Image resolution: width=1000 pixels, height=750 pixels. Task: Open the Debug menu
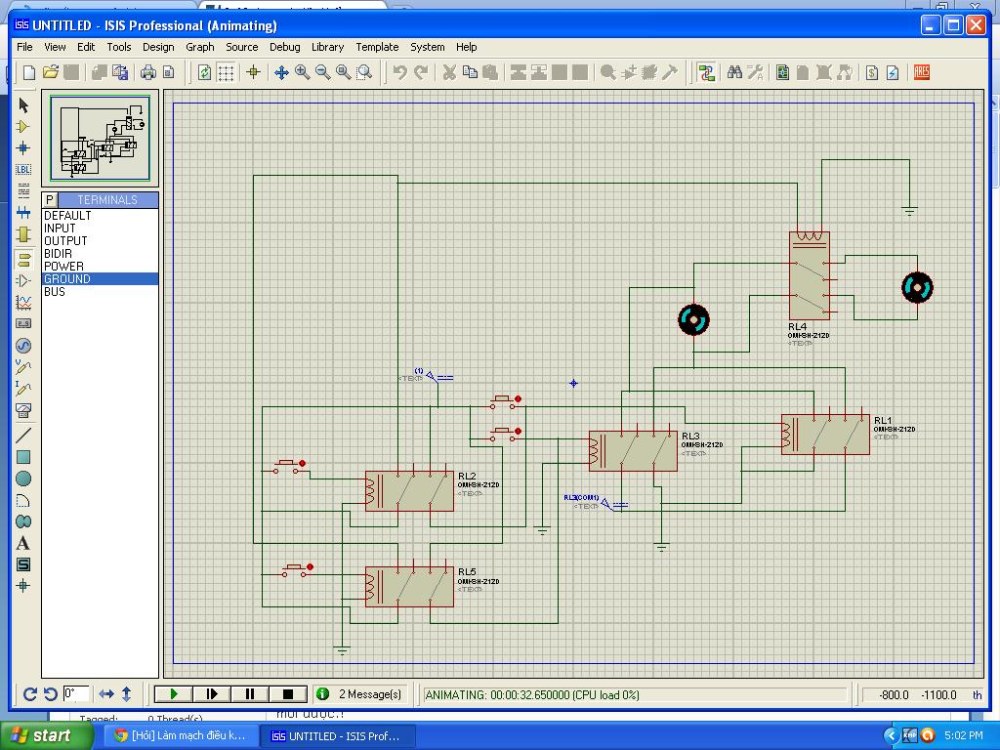coord(284,47)
